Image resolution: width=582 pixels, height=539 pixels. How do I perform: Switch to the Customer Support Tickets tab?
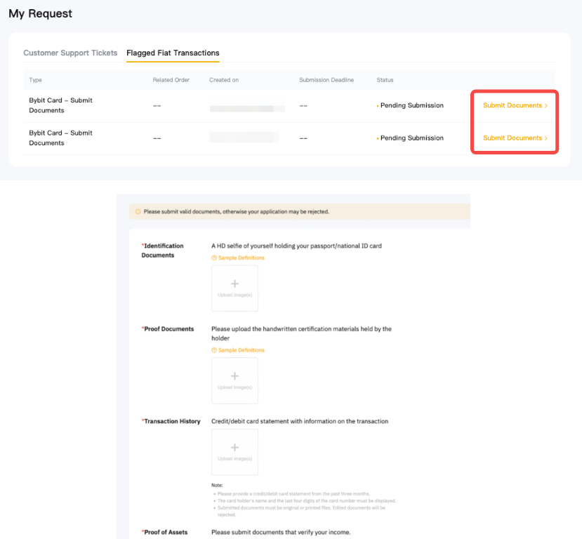[70, 53]
